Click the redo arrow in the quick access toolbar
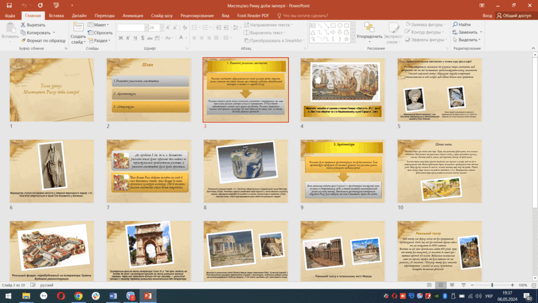538x303 pixels. pyautogui.click(x=40, y=6)
